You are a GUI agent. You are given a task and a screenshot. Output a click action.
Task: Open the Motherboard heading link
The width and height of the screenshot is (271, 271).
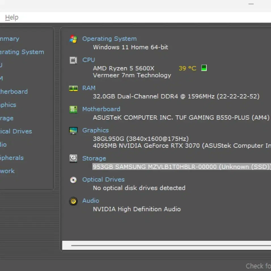click(x=101, y=109)
